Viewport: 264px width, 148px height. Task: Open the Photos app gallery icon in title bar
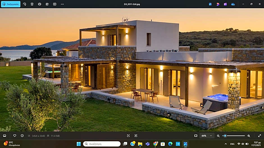210,4
